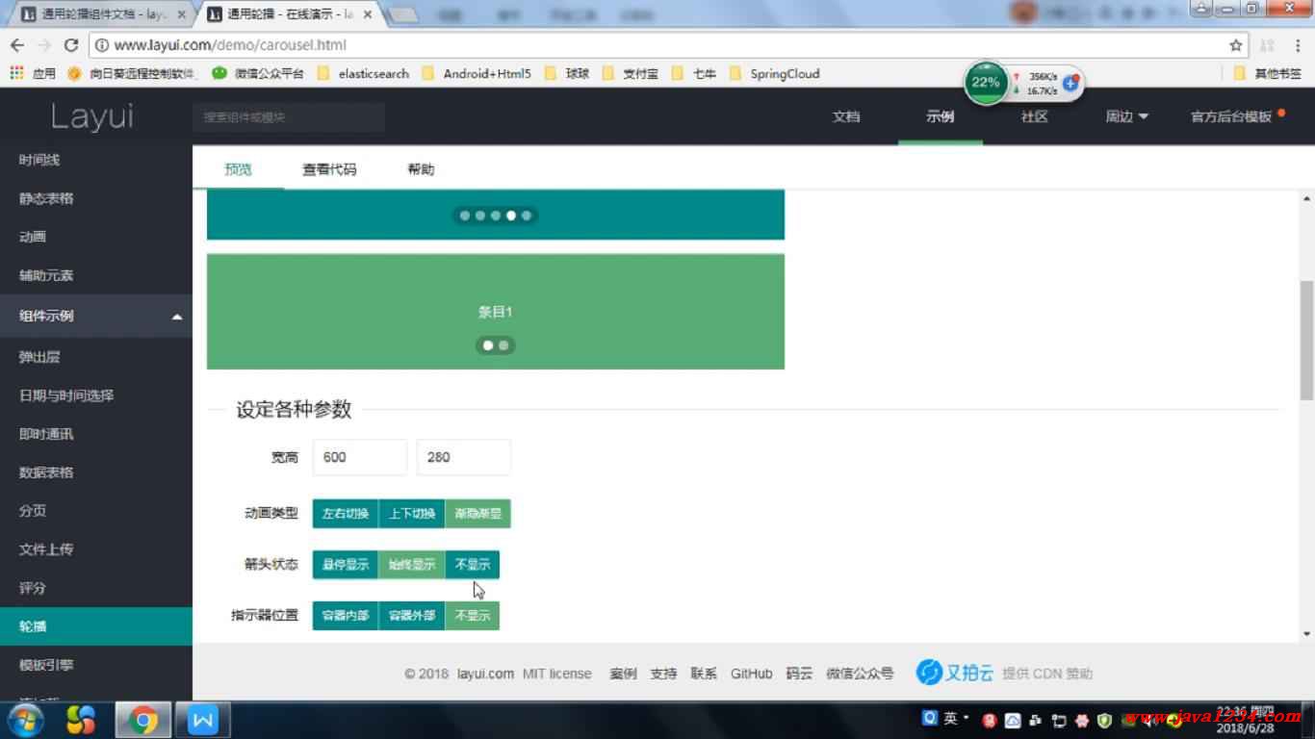Screen dimensions: 1315x739
Task: Switch to the 查看代码 tab
Action: click(329, 169)
